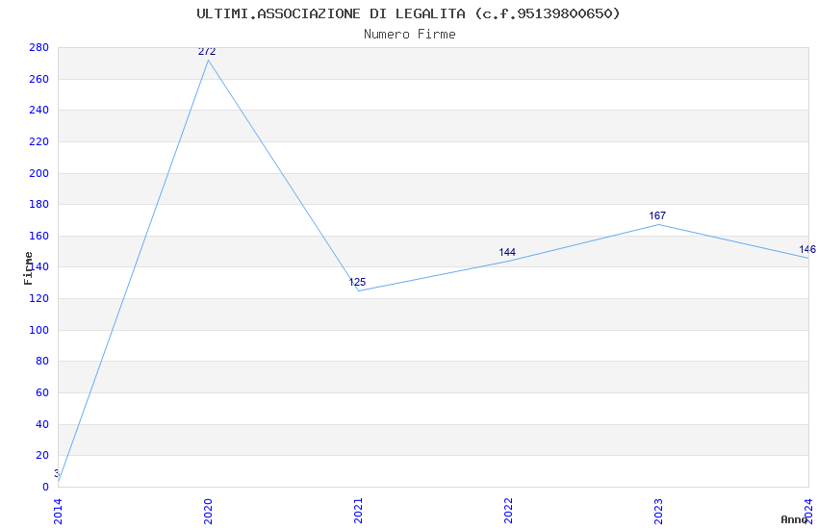Click the 60 y-axis tick label

[x=42, y=393]
